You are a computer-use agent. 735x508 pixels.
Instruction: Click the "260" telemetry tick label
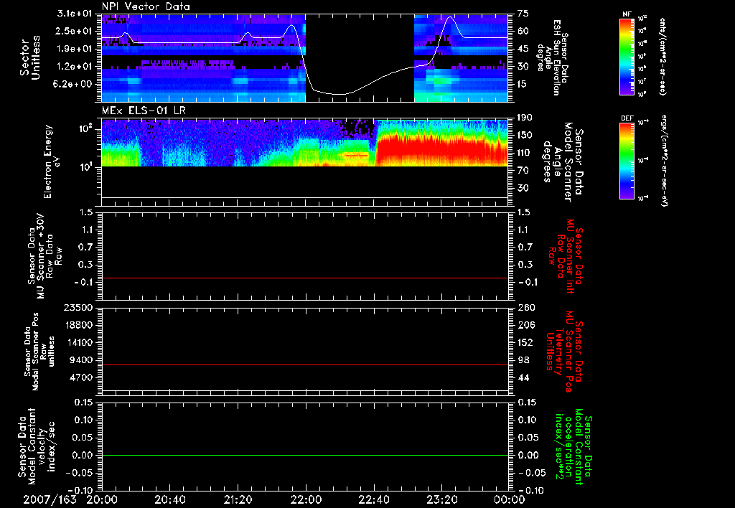tap(526, 307)
